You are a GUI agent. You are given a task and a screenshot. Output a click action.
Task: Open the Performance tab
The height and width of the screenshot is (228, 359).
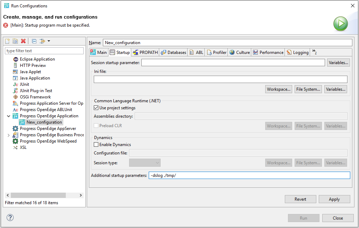(268, 53)
